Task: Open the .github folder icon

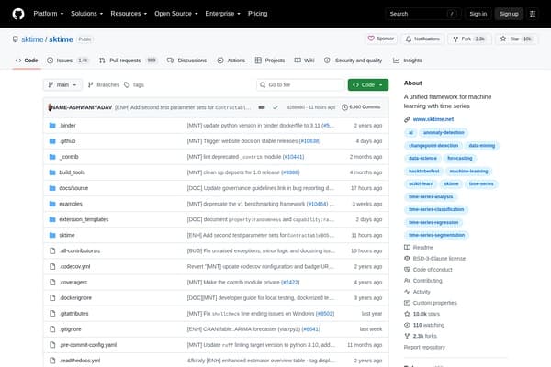Action: click(x=52, y=141)
